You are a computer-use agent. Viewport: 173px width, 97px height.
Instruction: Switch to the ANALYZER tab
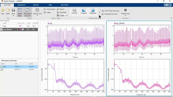(x=7, y=5)
